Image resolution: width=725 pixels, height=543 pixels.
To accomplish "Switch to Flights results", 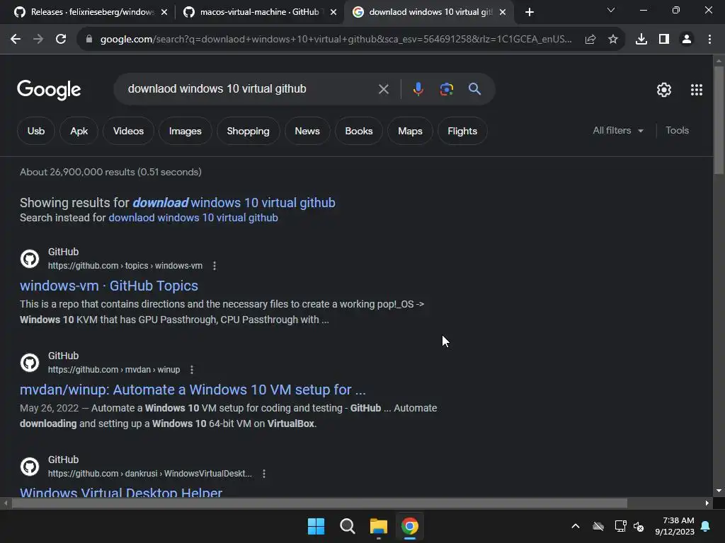I will click(x=462, y=131).
